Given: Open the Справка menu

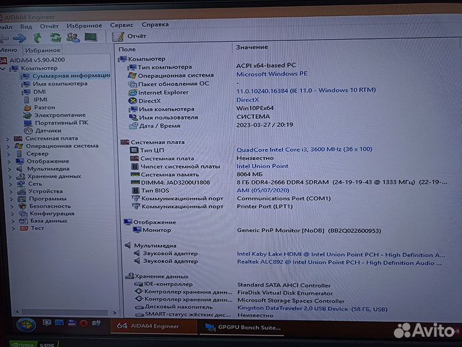Looking at the screenshot, I should point(155,24).
